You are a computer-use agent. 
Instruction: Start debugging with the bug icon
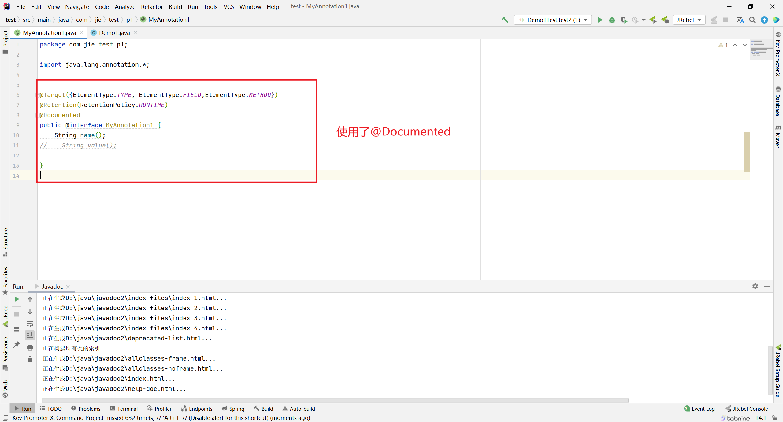pyautogui.click(x=612, y=20)
